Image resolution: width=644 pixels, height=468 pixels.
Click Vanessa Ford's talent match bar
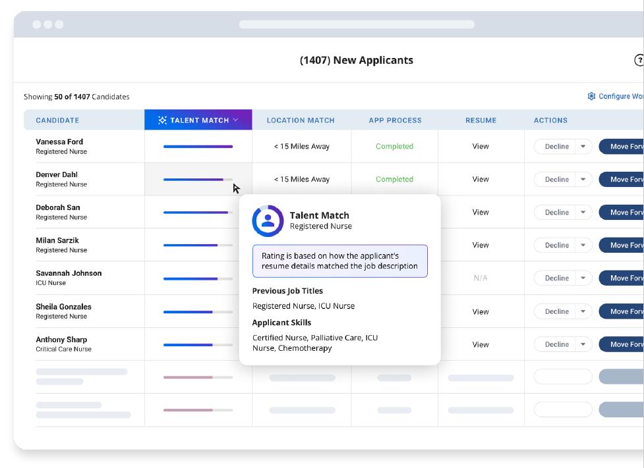coord(198,147)
